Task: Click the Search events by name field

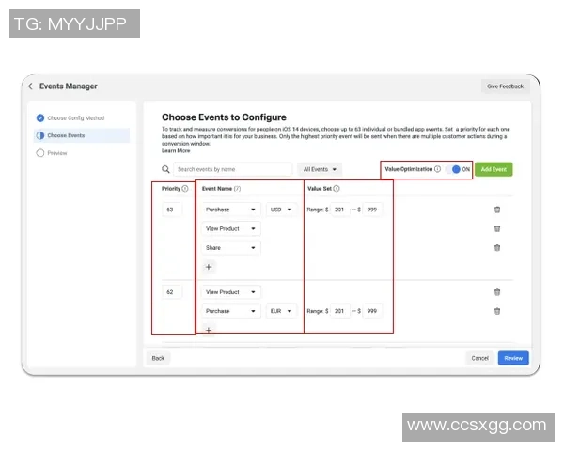Action: [232, 169]
